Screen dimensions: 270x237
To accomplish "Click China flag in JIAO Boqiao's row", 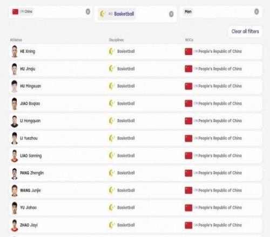I will tap(188, 103).
